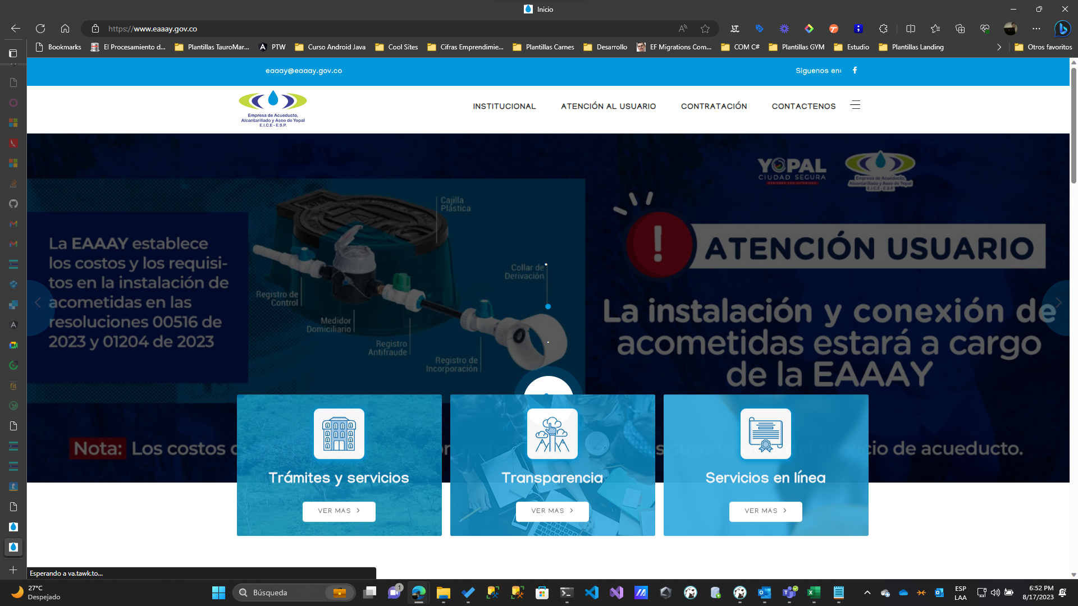The height and width of the screenshot is (606, 1078).
Task: Open the Google Meet tab in the sidebar
Action: tap(13, 345)
